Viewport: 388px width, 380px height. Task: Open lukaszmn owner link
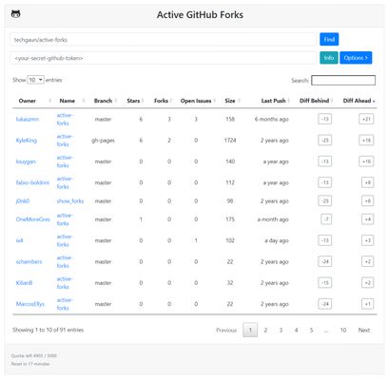(28, 119)
